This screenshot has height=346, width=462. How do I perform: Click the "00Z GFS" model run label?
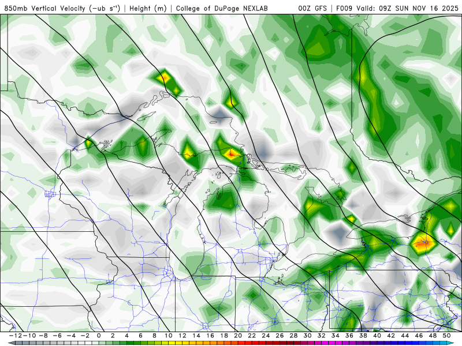[x=312, y=9]
